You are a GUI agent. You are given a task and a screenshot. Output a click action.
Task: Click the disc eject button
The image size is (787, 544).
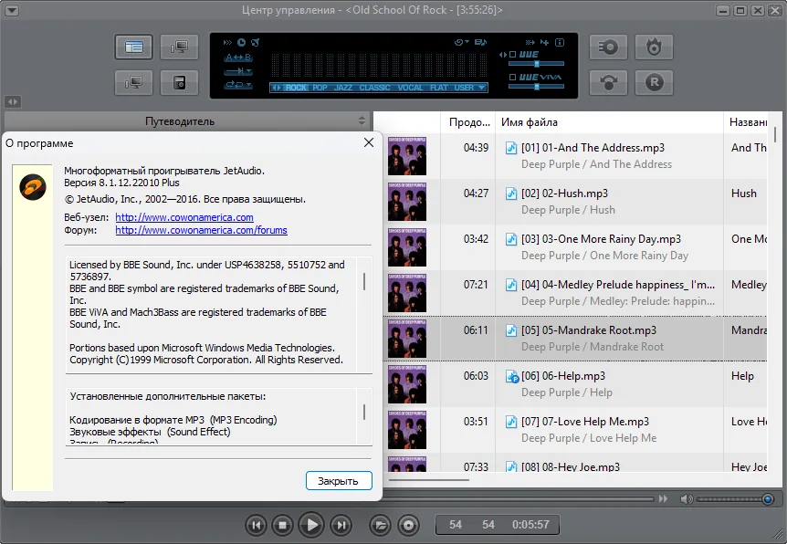point(408,525)
